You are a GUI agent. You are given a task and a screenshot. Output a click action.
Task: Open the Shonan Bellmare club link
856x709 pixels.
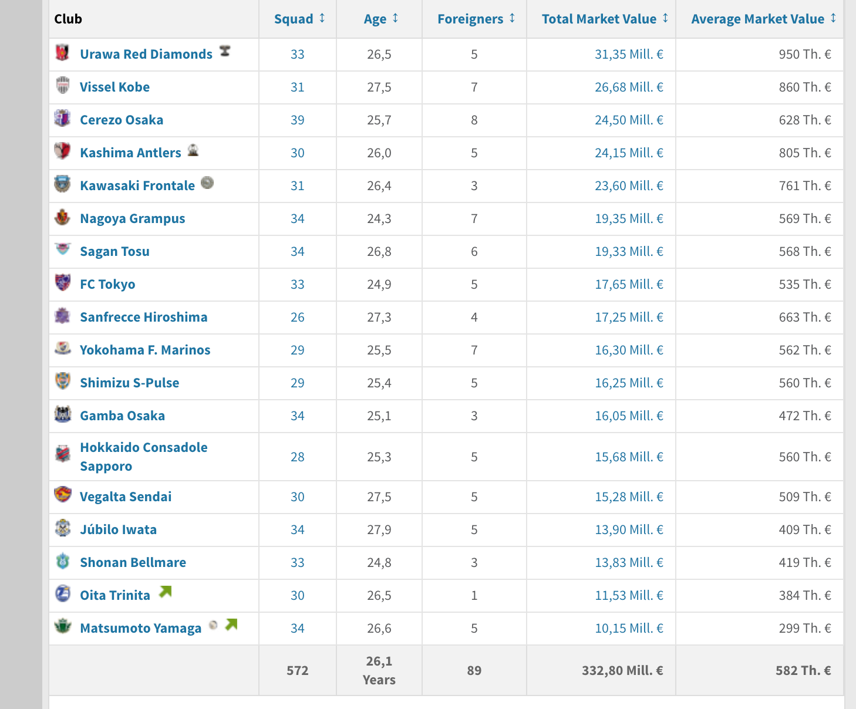133,562
